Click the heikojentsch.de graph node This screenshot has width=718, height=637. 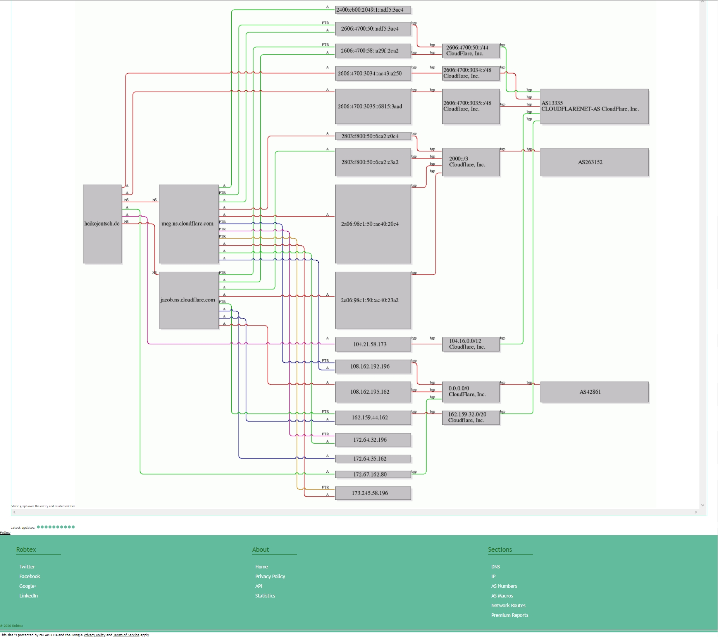point(102,224)
